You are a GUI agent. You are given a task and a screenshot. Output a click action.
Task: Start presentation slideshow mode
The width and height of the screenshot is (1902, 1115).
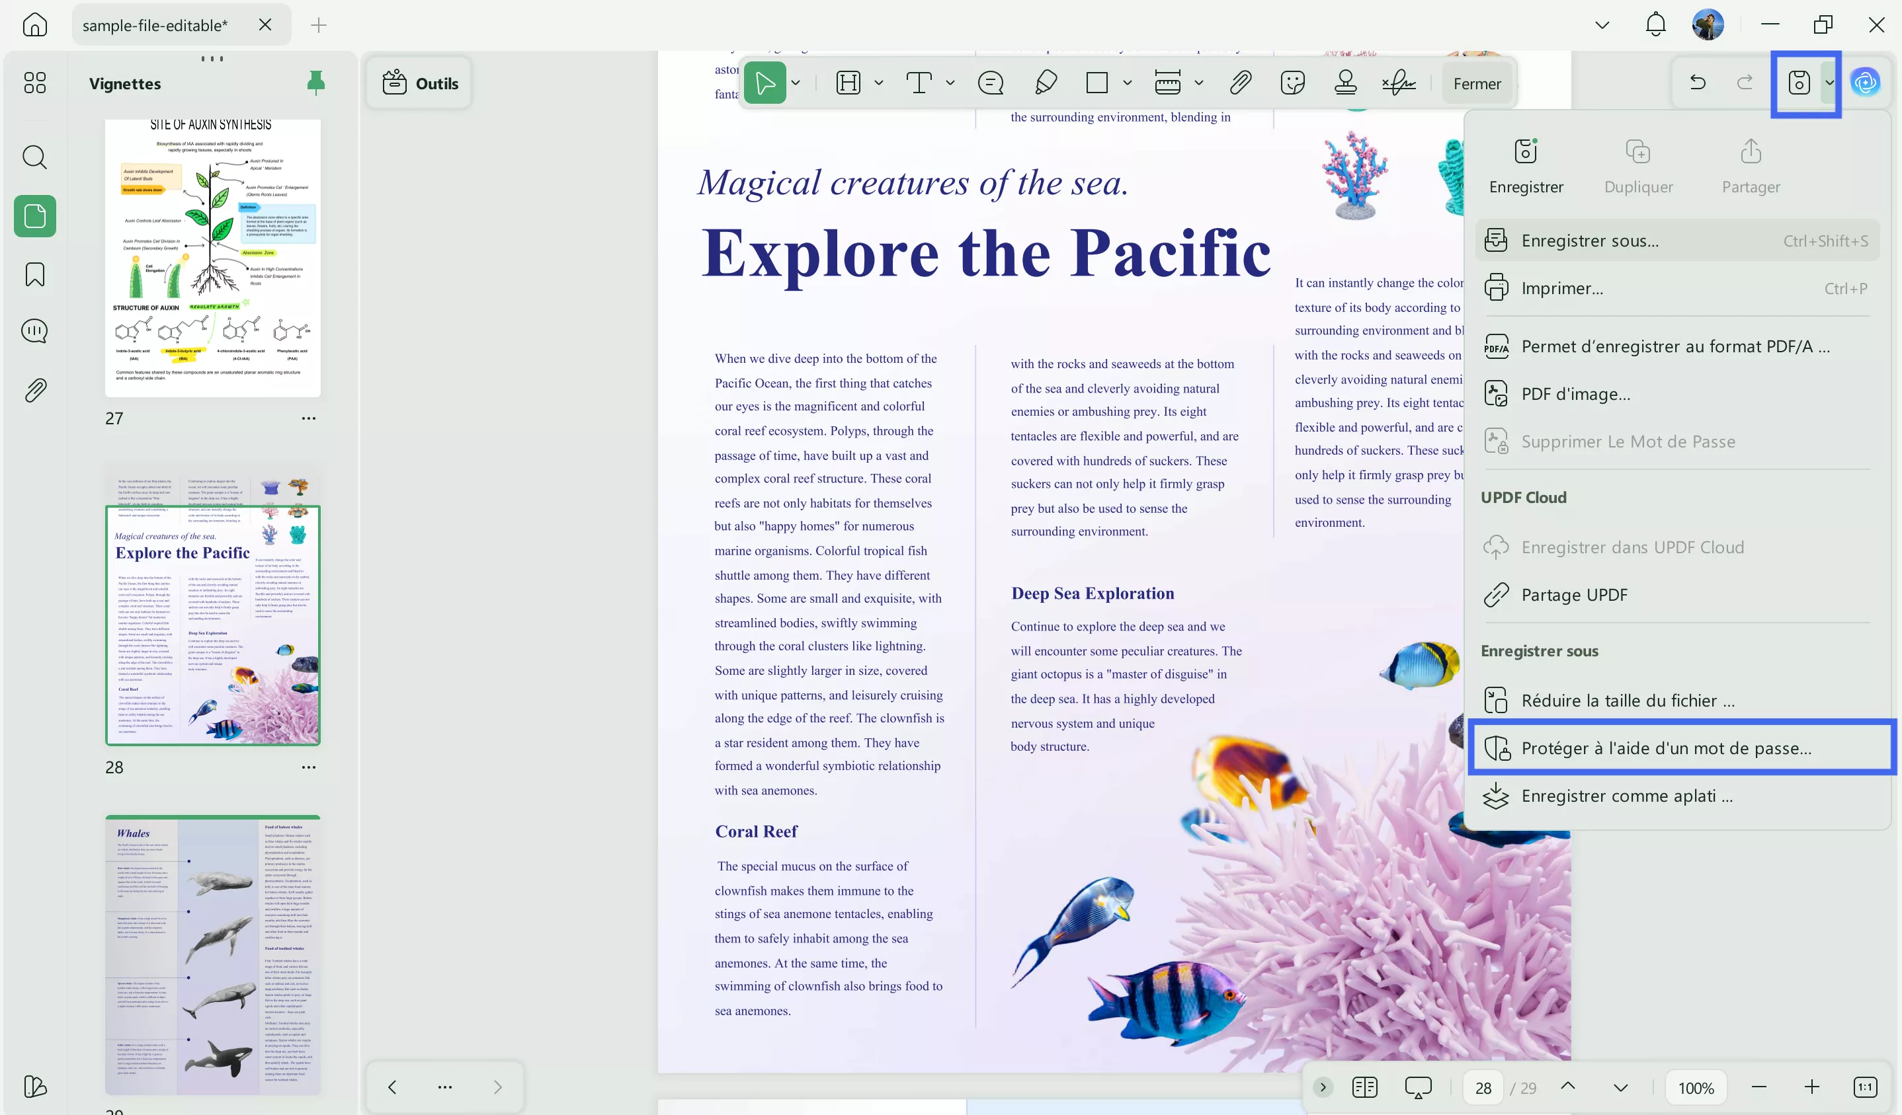pyautogui.click(x=1418, y=1087)
